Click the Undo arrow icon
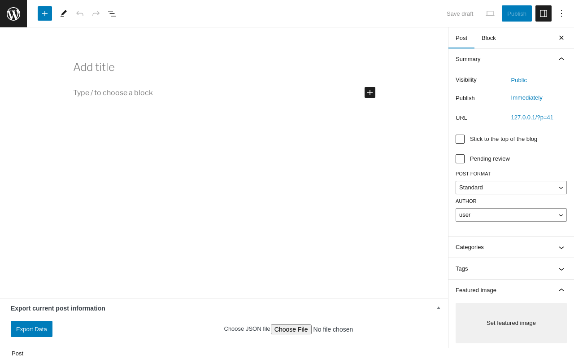Viewport: 574px width, 359px height. tap(80, 13)
